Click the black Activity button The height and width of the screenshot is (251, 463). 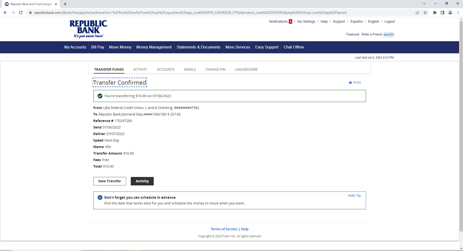[x=142, y=181]
